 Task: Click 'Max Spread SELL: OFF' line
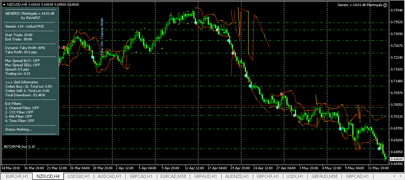pos(23,65)
